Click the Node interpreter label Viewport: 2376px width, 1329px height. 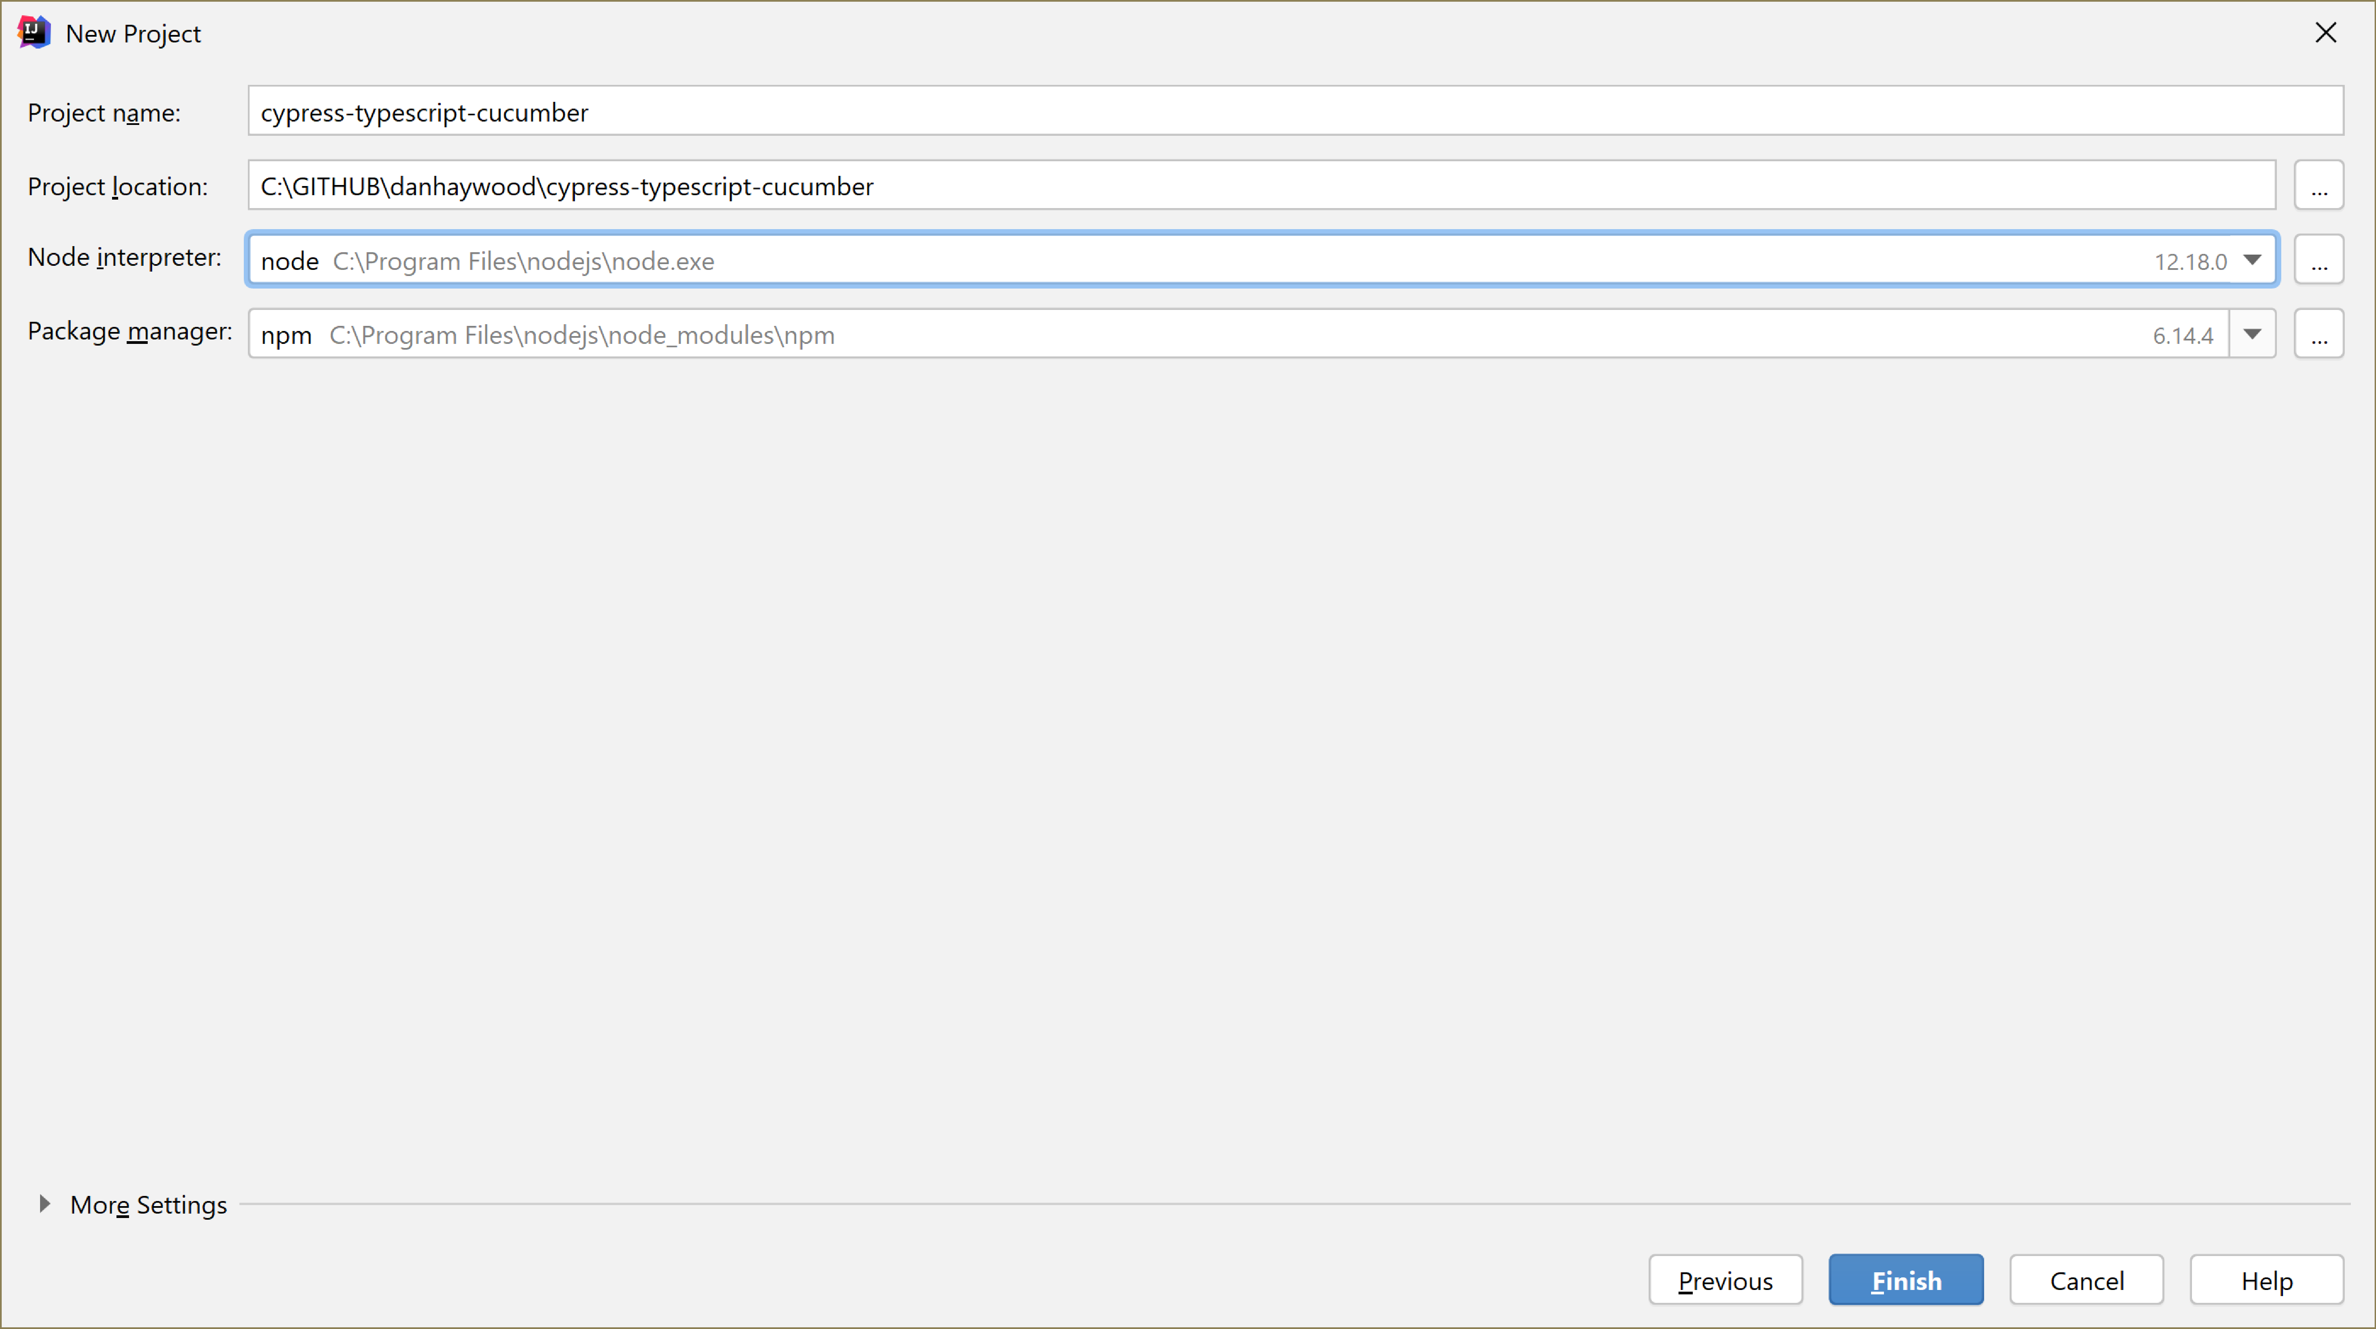coord(125,257)
